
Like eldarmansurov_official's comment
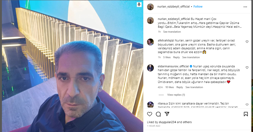tap(247, 68)
